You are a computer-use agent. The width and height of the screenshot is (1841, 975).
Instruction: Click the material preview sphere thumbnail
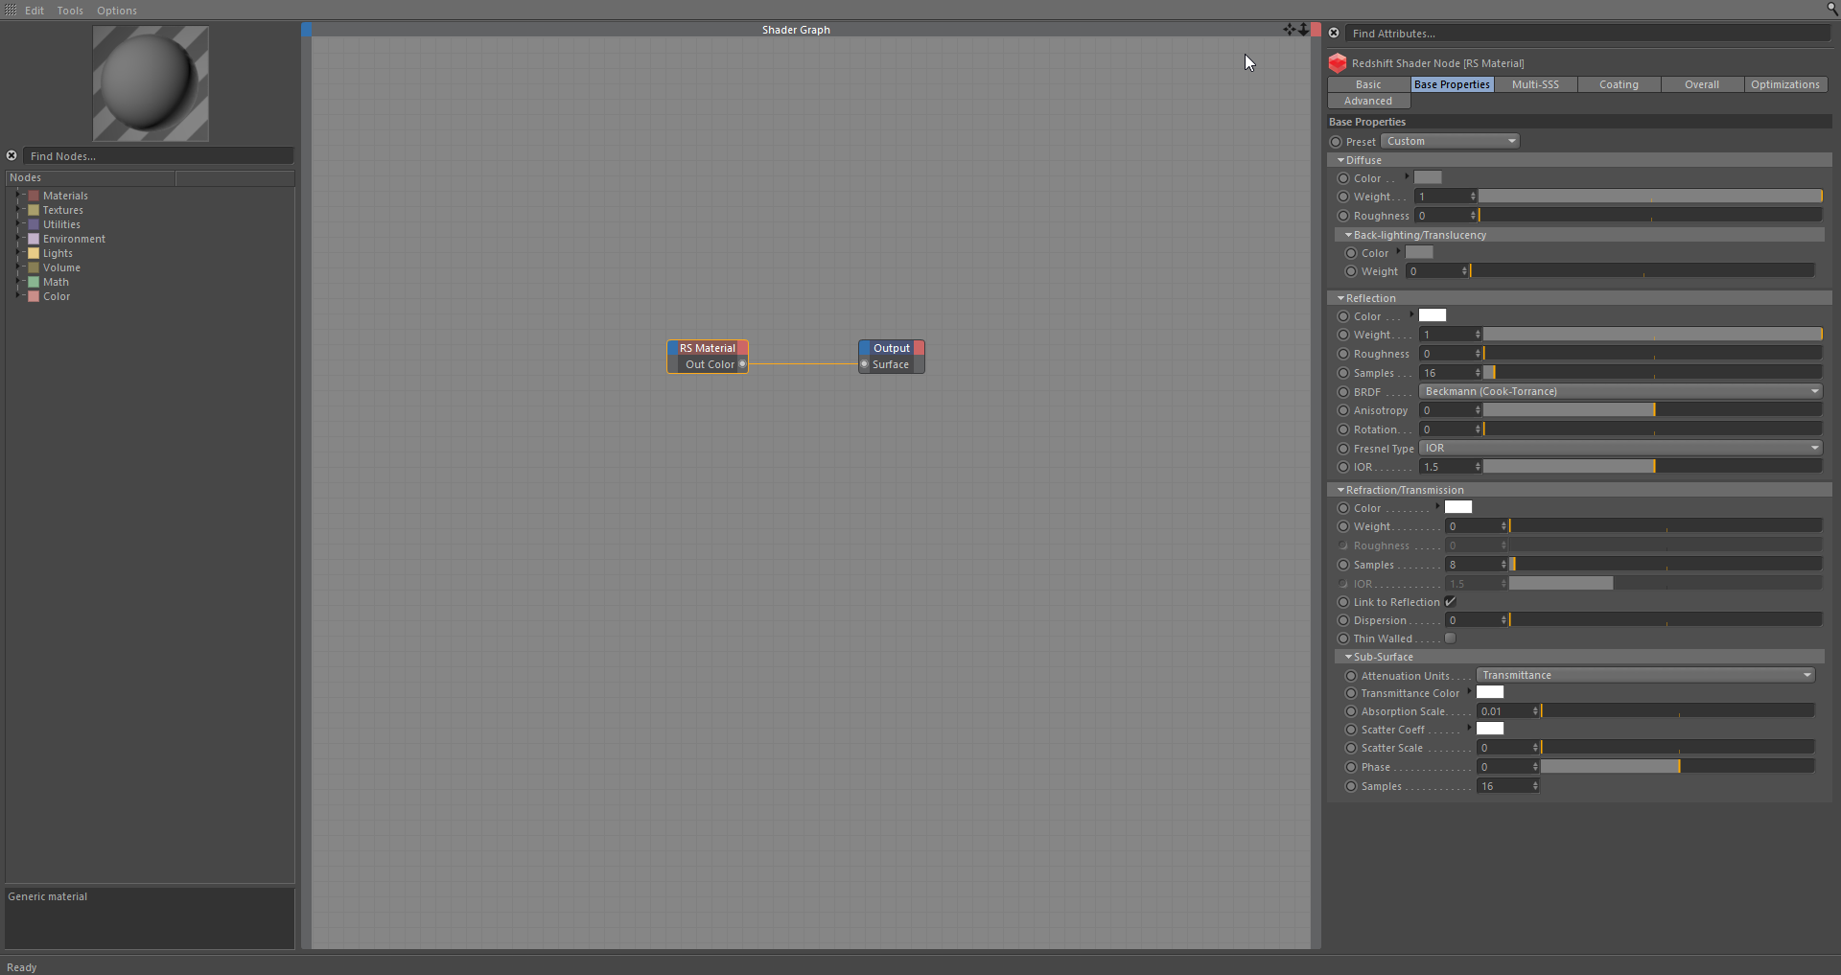tap(150, 83)
